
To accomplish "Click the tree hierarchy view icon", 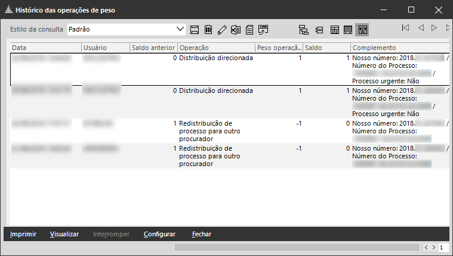I will click(x=303, y=29).
